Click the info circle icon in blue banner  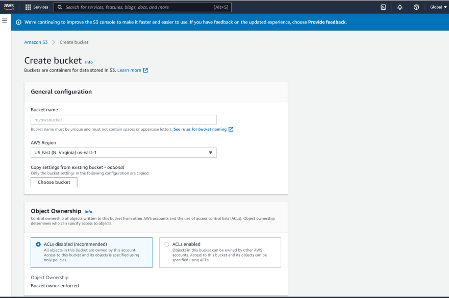tap(18, 22)
